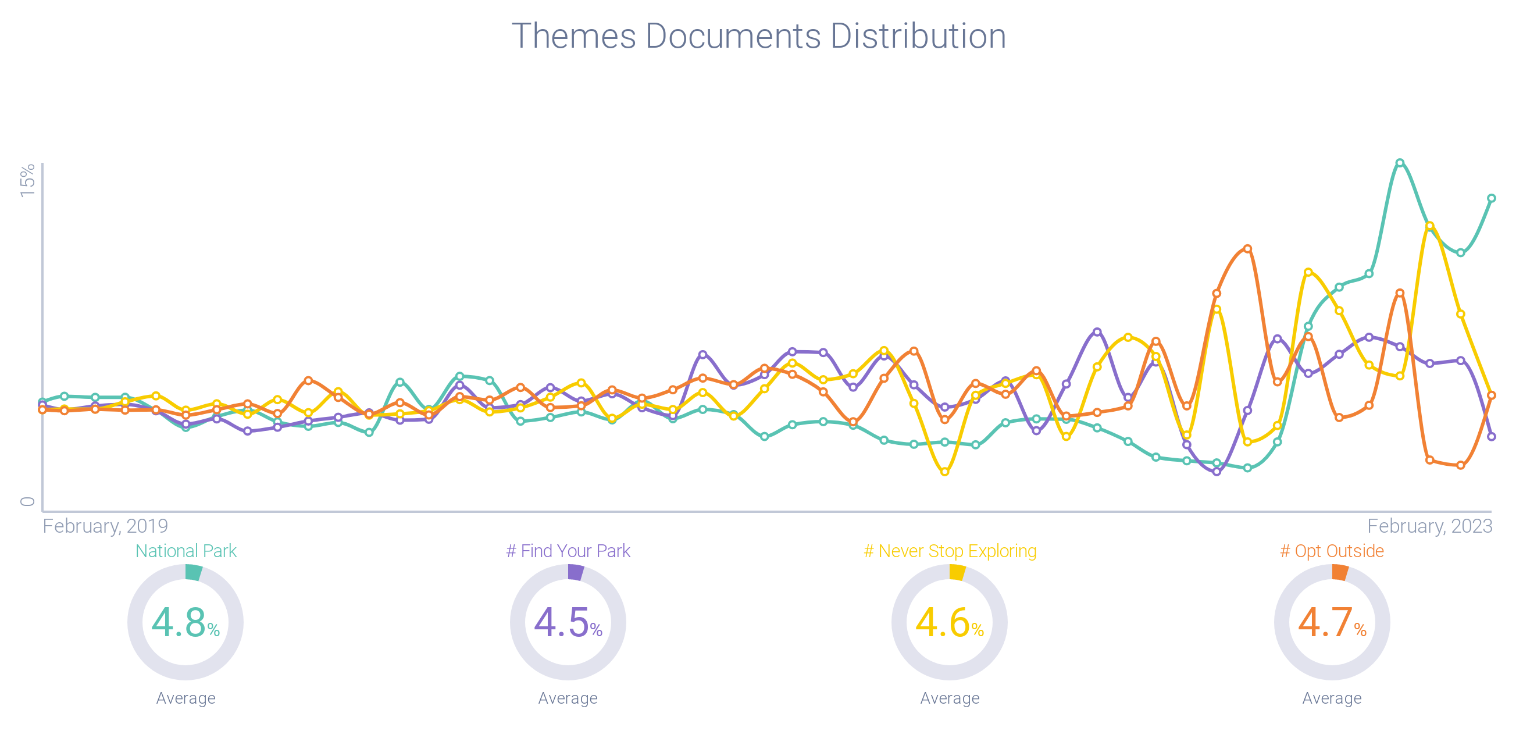This screenshot has width=1523, height=731.
Task: Click the # Opt Outside legend label
Action: pyautogui.click(x=1332, y=551)
